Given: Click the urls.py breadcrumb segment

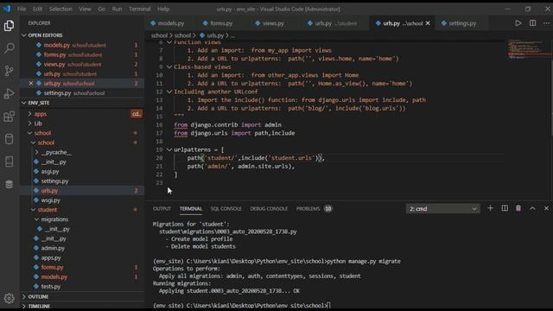Looking at the screenshot, I should (x=215, y=35).
